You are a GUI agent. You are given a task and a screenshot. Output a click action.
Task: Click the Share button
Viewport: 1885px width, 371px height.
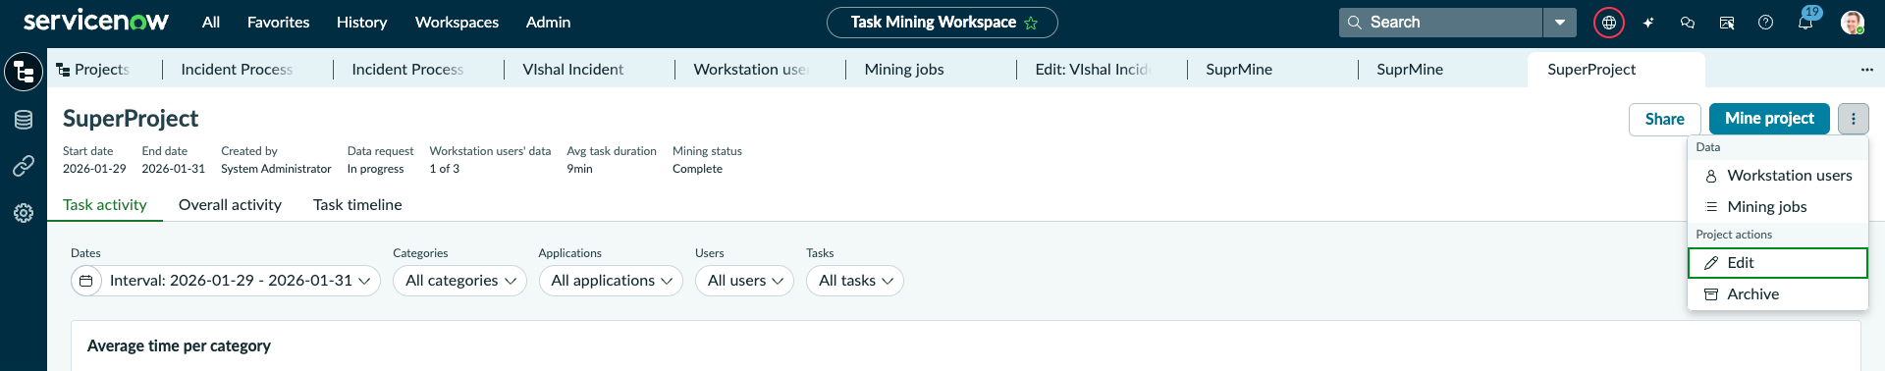[x=1665, y=119]
